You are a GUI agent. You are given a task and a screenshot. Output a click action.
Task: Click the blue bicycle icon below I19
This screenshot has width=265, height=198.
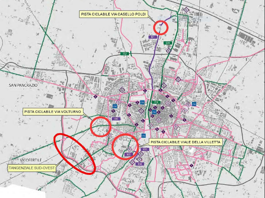[x=154, y=112]
